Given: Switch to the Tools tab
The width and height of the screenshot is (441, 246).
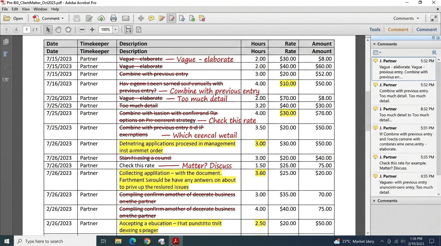Looking at the screenshot, I should [x=375, y=29].
